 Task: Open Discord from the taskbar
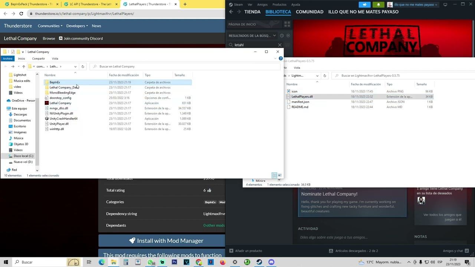point(271,262)
